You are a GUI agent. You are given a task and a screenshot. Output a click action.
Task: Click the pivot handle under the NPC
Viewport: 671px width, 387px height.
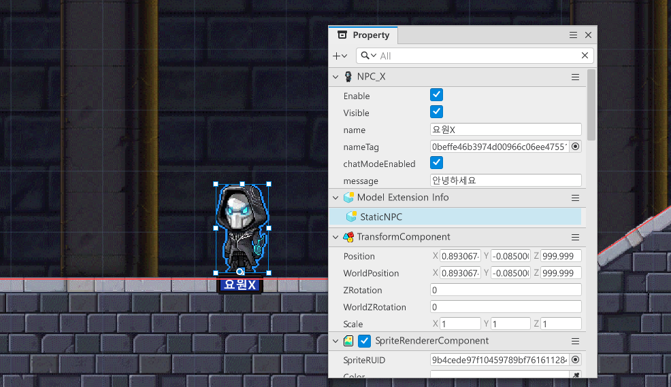point(240,272)
